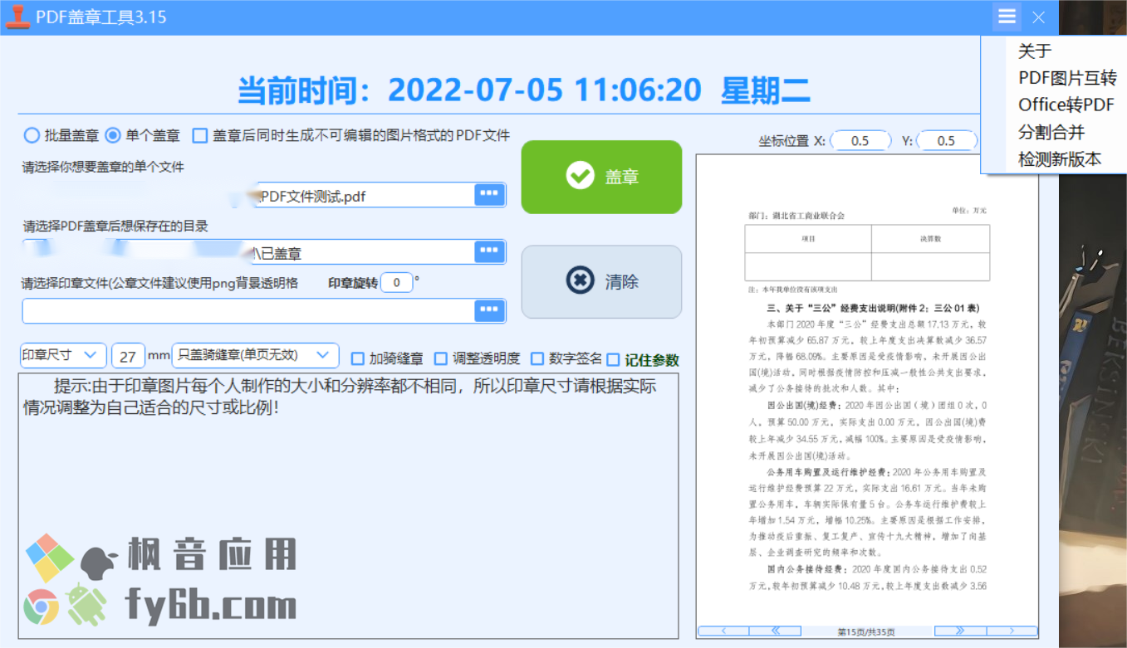Screen dimensions: 1127x648
Task: Click the 请选择PDF盖章后想保存在的目录 label
Action: click(x=115, y=226)
